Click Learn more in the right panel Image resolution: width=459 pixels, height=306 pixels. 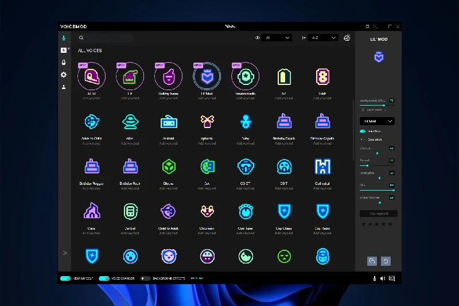[x=374, y=110]
